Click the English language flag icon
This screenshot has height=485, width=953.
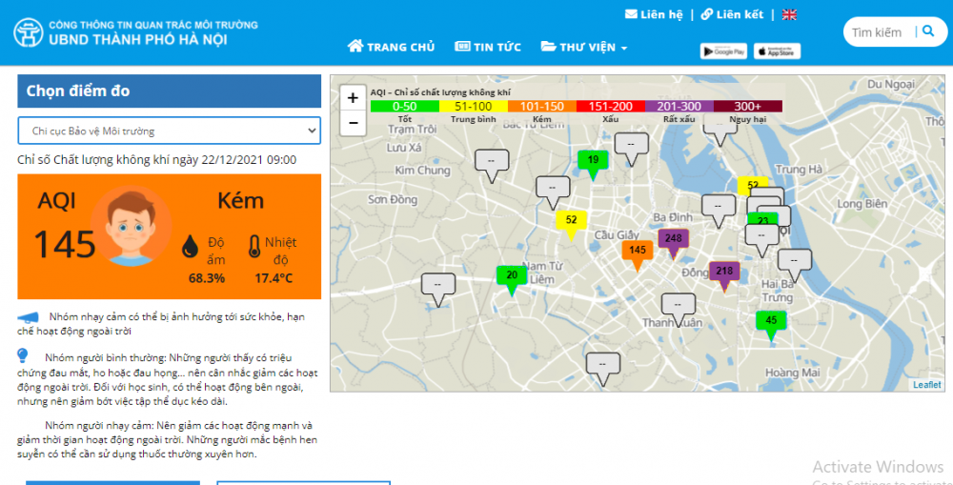[789, 14]
